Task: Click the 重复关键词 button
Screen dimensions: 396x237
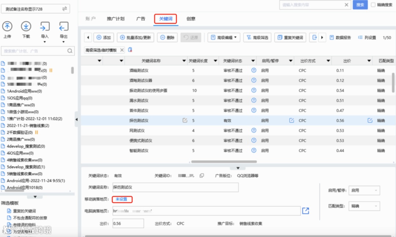Action: pyautogui.click(x=290, y=37)
